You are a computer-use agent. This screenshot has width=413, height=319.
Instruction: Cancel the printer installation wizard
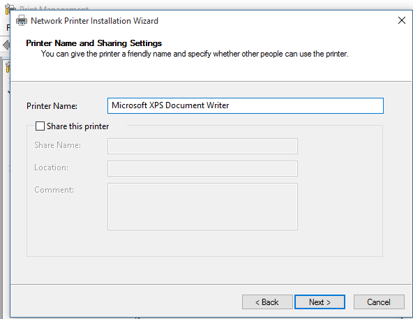point(379,302)
